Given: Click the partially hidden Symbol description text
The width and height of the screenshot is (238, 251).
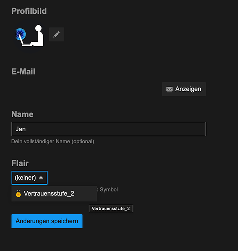Looking at the screenshot, I should pyautogui.click(x=107, y=190).
